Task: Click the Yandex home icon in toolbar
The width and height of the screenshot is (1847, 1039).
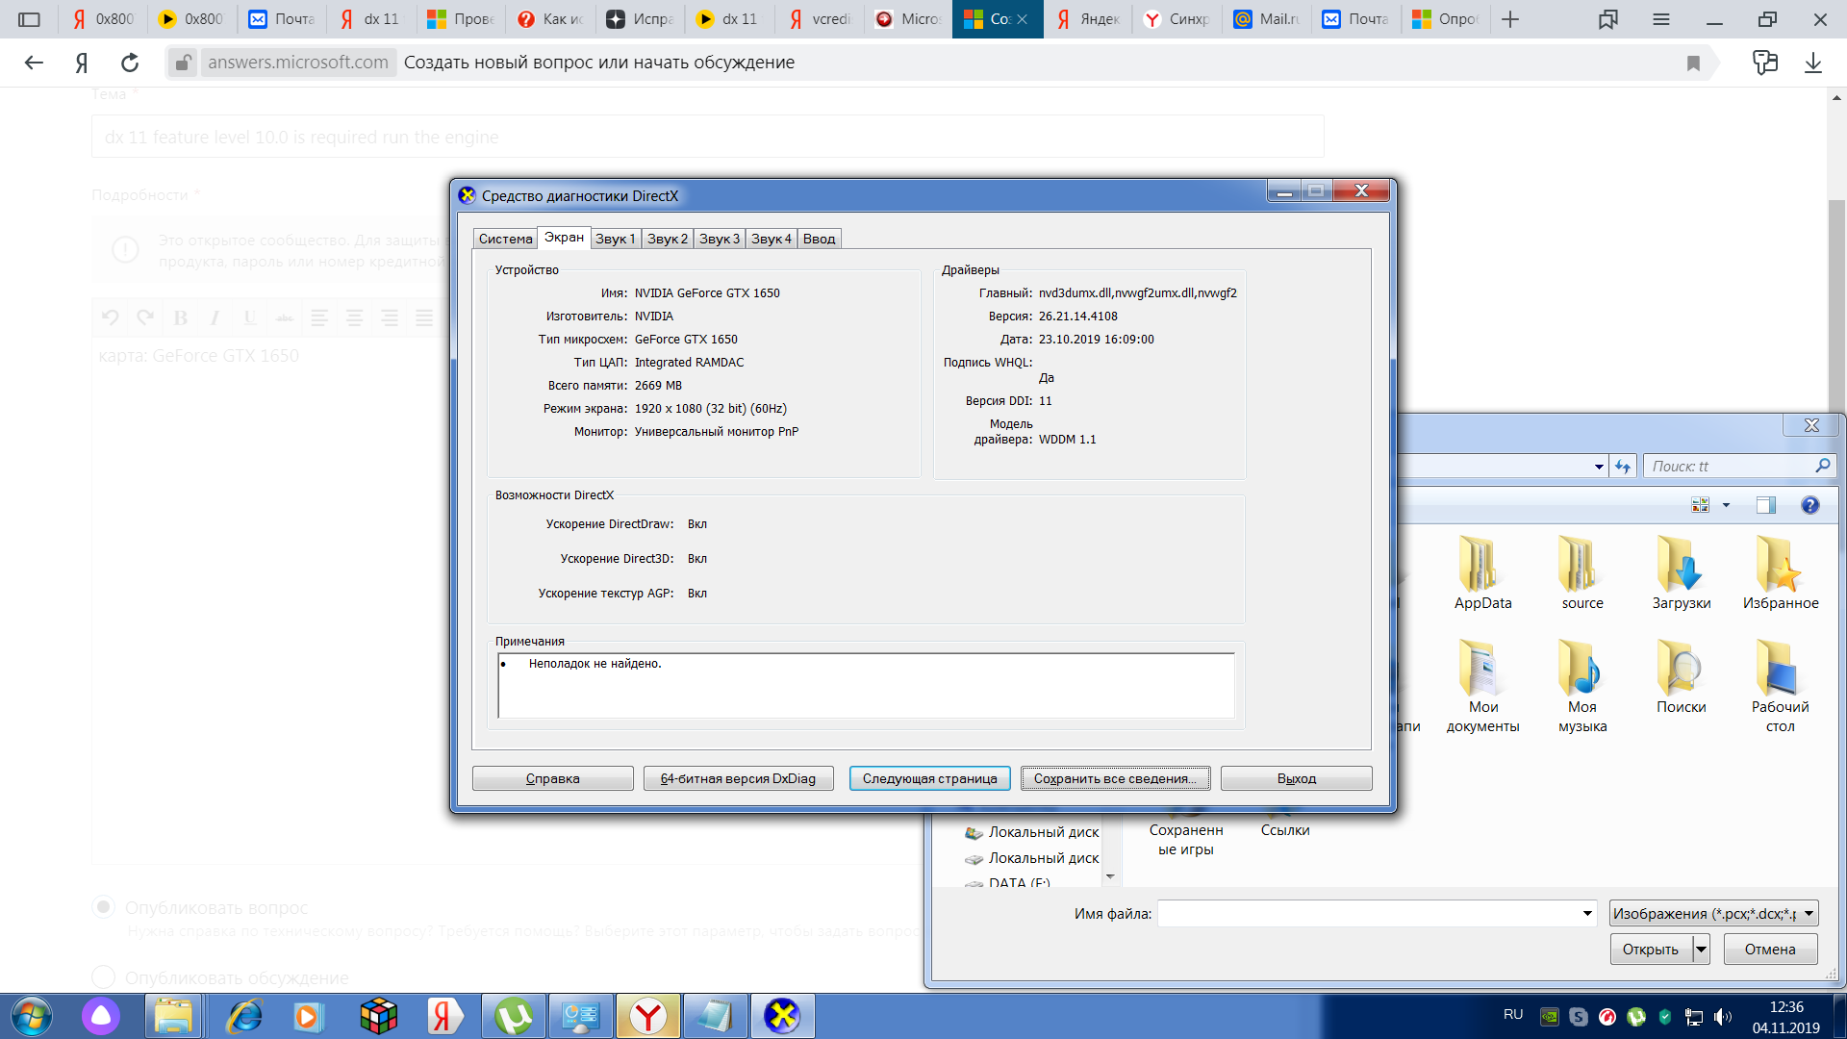Action: [x=82, y=63]
